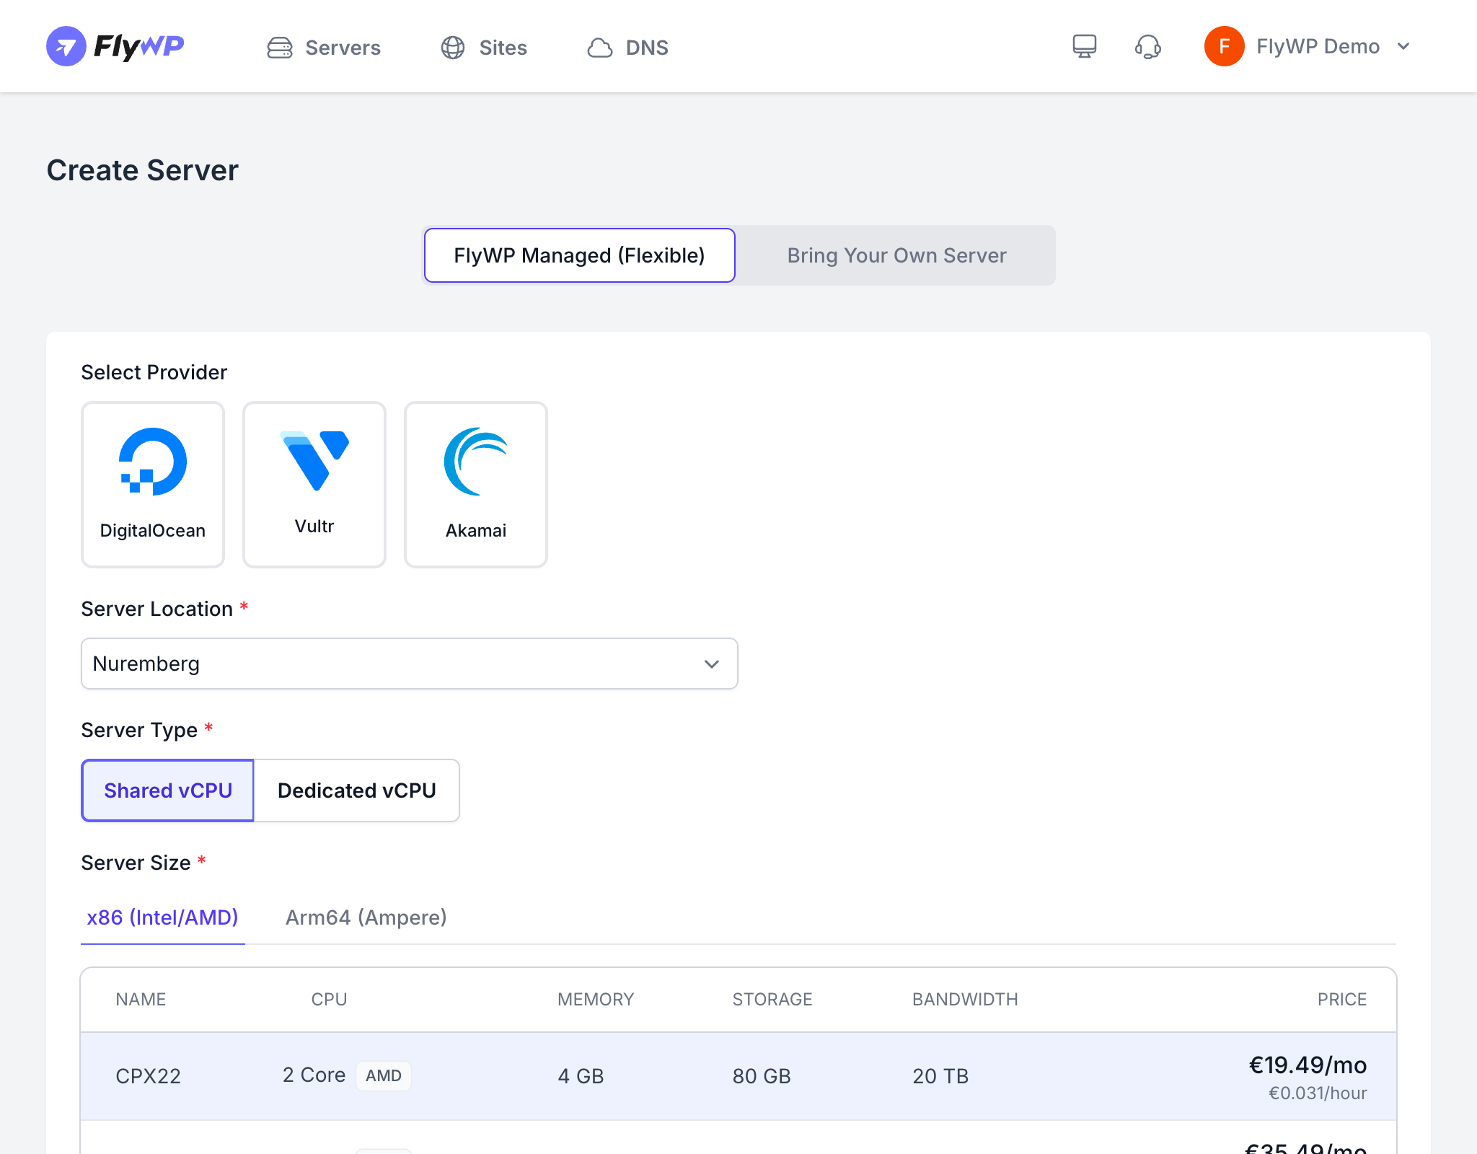Open the Sites menu item
Screen dimensions: 1477x1154
click(484, 48)
